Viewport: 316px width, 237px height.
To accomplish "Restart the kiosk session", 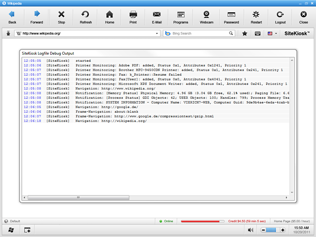I will [256, 17].
